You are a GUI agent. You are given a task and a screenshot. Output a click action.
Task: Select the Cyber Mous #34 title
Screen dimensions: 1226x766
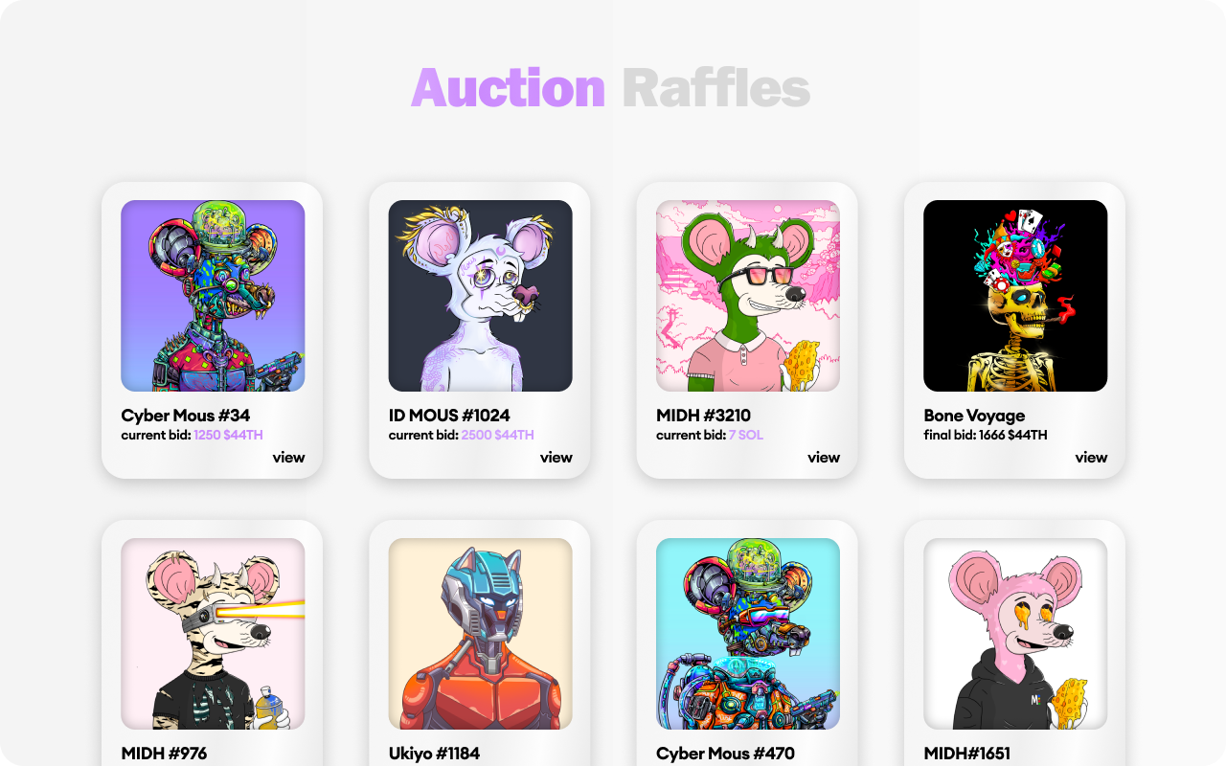pyautogui.click(x=186, y=416)
